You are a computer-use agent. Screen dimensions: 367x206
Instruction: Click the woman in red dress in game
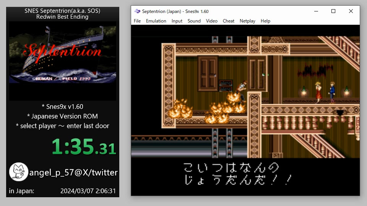318,92
